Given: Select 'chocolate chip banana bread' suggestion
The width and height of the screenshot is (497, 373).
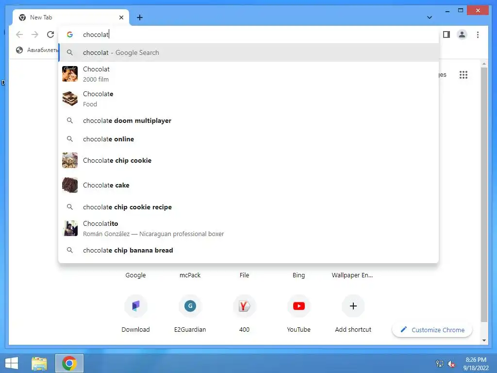Looking at the screenshot, I should click(x=248, y=250).
